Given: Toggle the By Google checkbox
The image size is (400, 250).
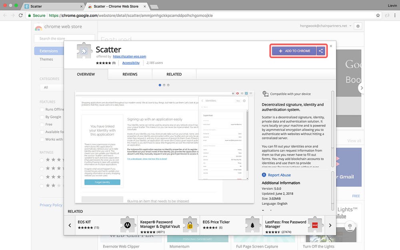Looking at the screenshot, I should coord(42,117).
